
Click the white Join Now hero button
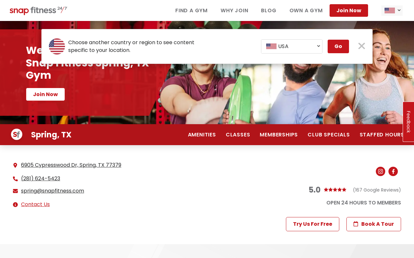point(45,94)
